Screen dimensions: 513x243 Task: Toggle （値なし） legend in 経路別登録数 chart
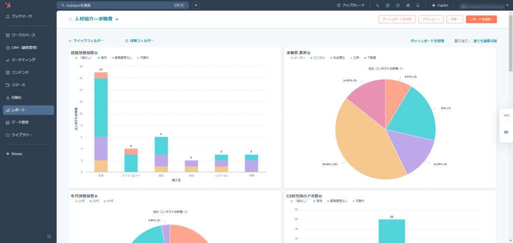(85, 58)
